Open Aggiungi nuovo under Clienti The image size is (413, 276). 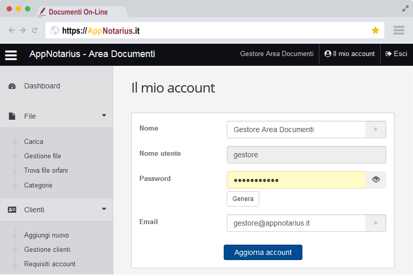click(46, 235)
